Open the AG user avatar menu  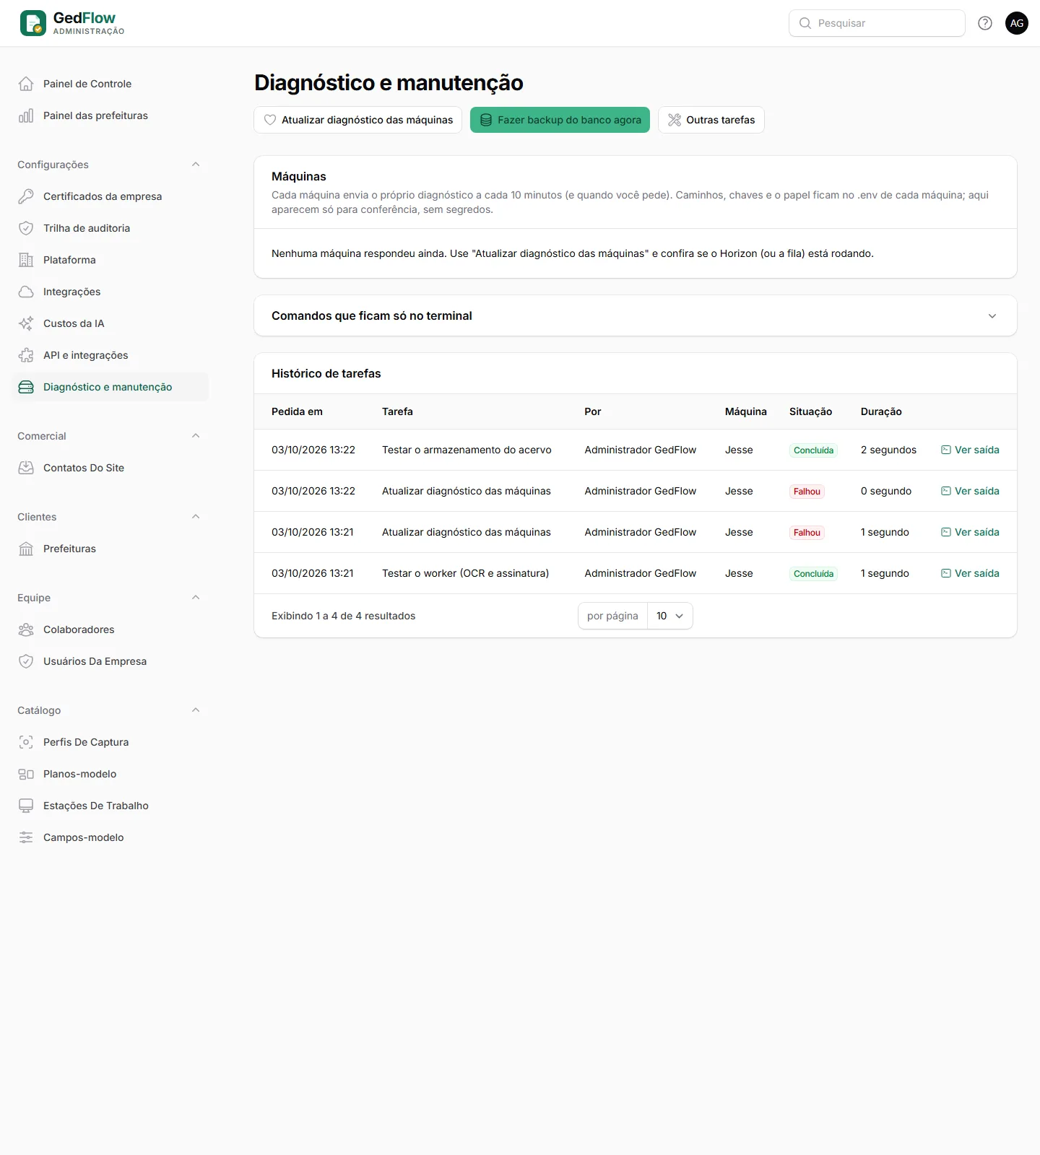coord(1017,23)
